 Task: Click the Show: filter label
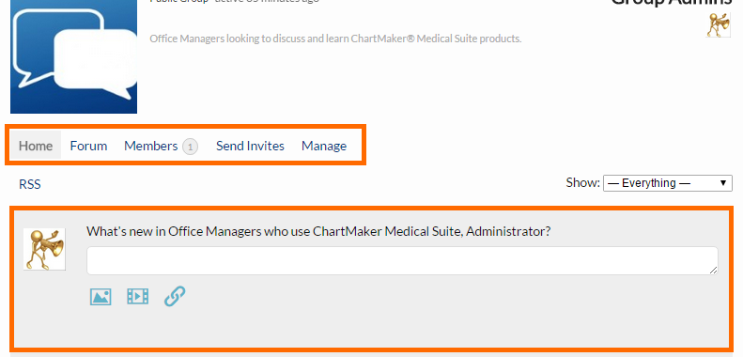pyautogui.click(x=582, y=182)
